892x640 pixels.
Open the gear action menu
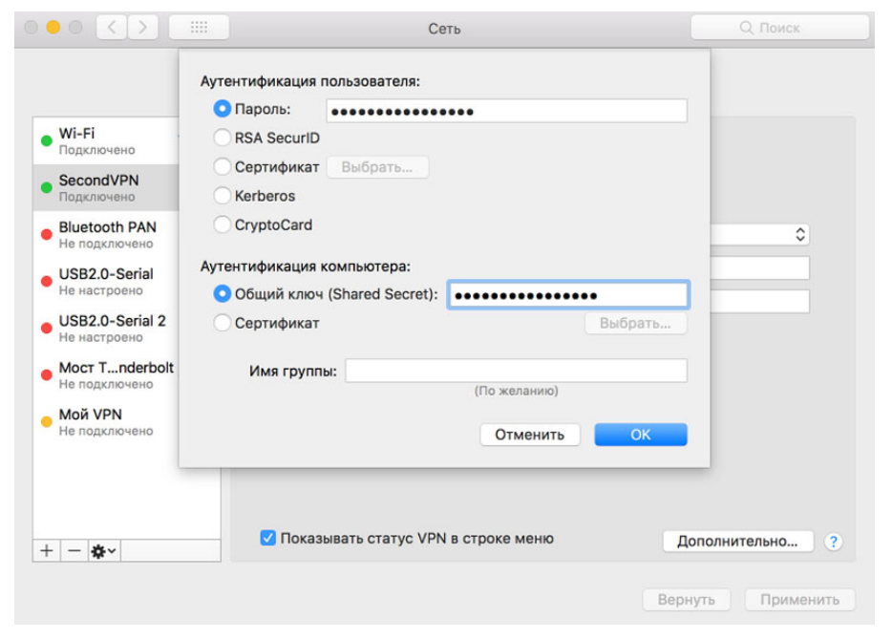click(103, 551)
